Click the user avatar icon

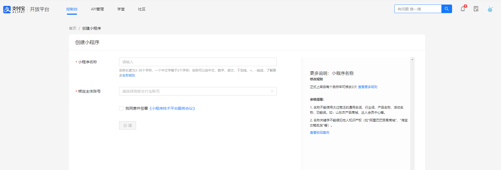click(x=490, y=9)
